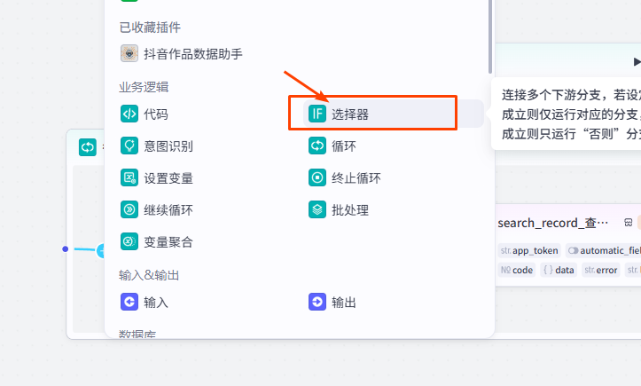Insert a 终止循环 break loop node
Screen dimensions: 641x386
coord(344,178)
